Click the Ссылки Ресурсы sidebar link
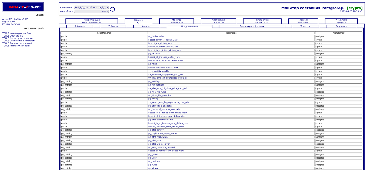367x170 pixels. click(11, 24)
